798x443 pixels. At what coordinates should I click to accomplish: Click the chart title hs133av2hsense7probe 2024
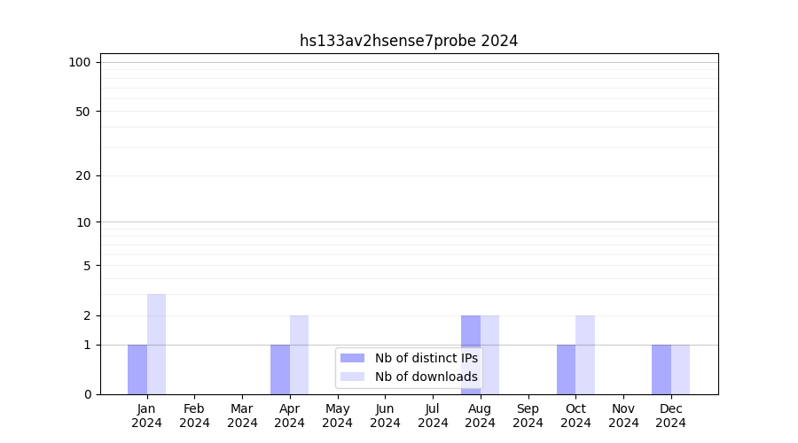(408, 41)
